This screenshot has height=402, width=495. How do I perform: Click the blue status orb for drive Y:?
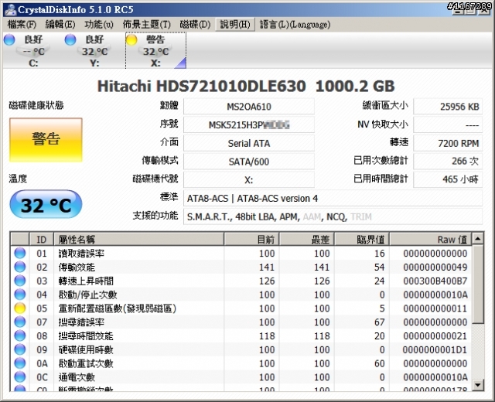pyautogui.click(x=70, y=39)
